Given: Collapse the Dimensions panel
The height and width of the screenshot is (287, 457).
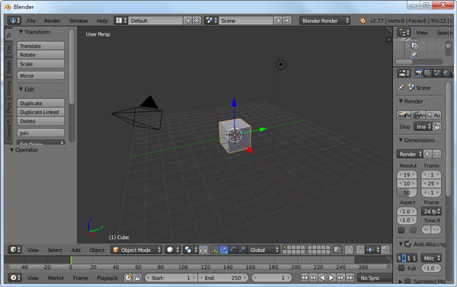Looking at the screenshot, I should tap(401, 140).
